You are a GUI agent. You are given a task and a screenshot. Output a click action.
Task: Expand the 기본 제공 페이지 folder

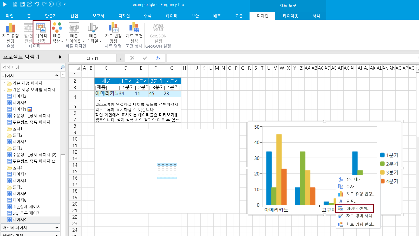(x=4, y=83)
